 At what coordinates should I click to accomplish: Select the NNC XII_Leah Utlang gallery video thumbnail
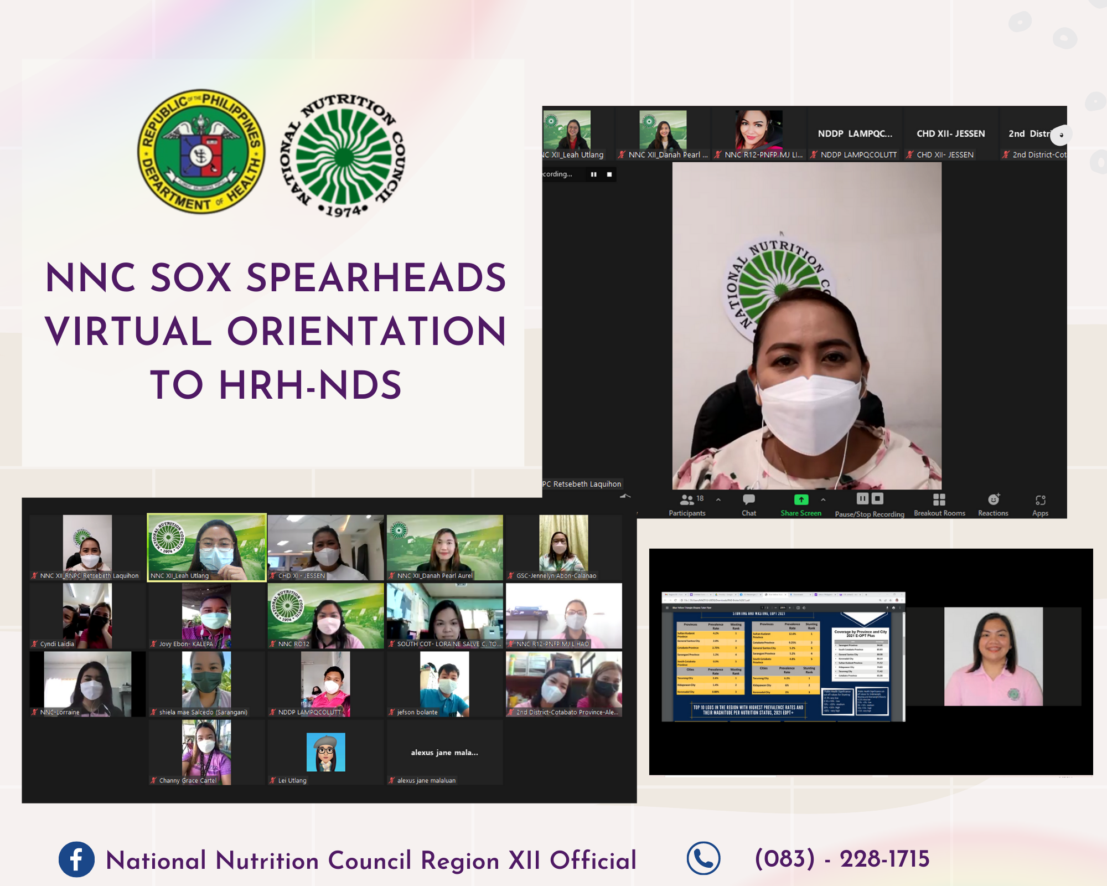206,547
